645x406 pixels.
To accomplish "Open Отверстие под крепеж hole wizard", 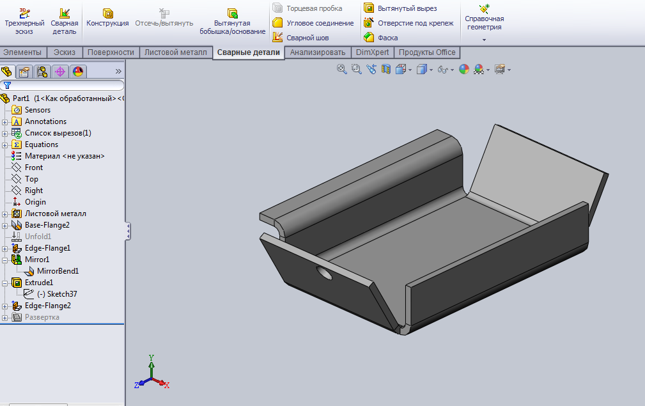I will (x=408, y=23).
